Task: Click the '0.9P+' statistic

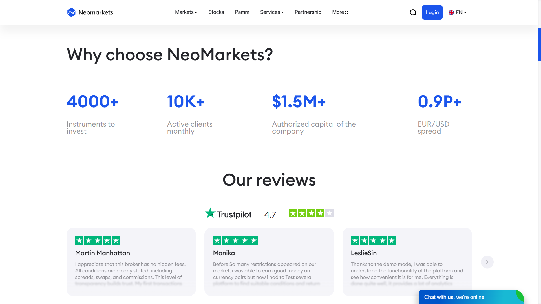Action: click(x=440, y=101)
